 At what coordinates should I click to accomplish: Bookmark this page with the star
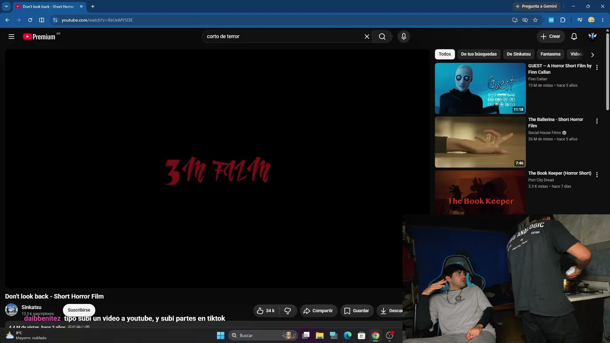point(535,20)
